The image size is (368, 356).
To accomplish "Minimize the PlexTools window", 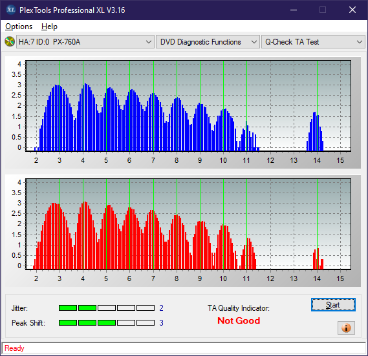I will coord(294,10).
